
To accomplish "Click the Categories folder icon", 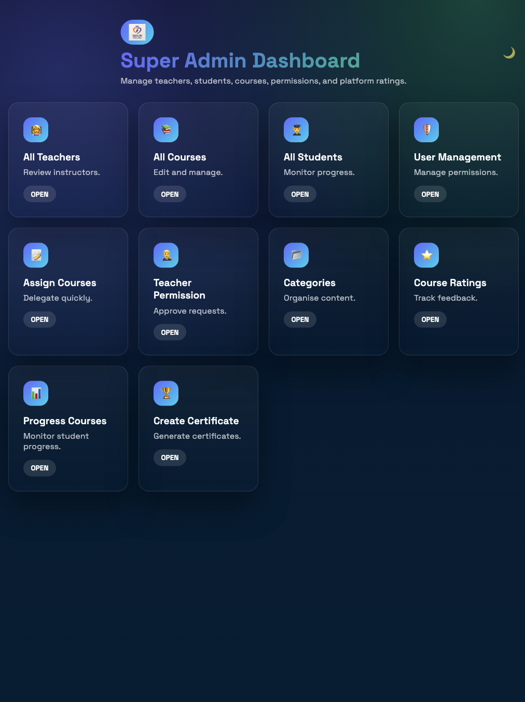I will click(296, 255).
